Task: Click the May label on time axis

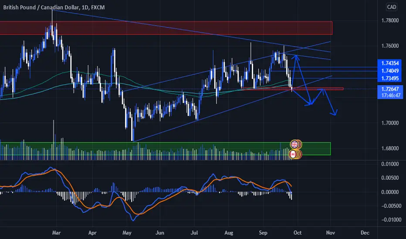Action: 127,233
